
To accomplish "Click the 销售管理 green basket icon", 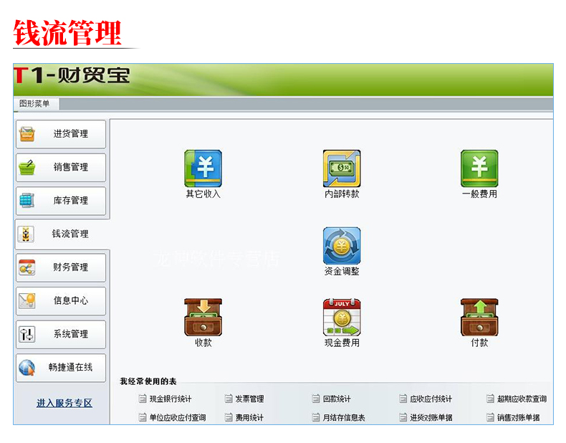I will tap(27, 167).
